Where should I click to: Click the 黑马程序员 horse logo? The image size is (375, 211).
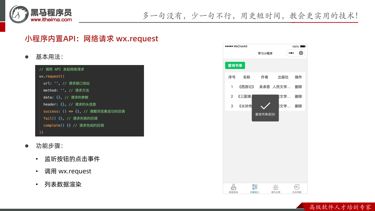[19, 14]
